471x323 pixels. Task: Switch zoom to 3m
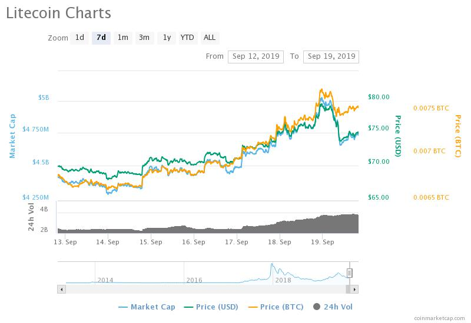[x=144, y=38]
